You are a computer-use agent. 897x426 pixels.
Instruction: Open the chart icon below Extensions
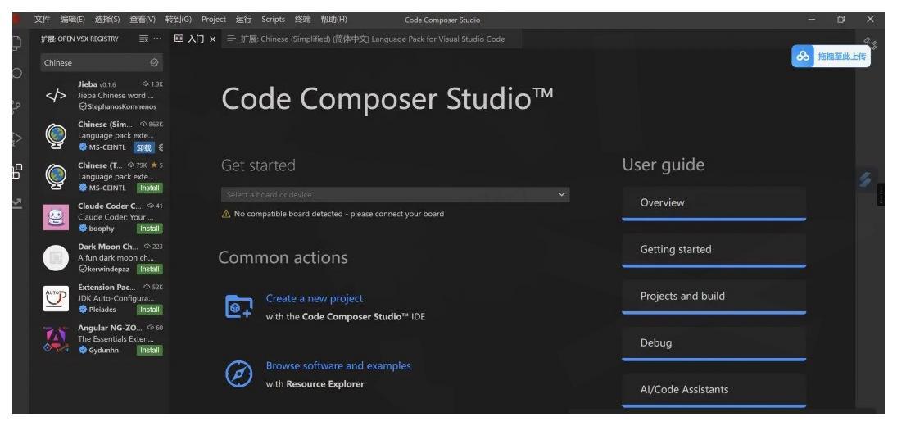click(x=17, y=203)
